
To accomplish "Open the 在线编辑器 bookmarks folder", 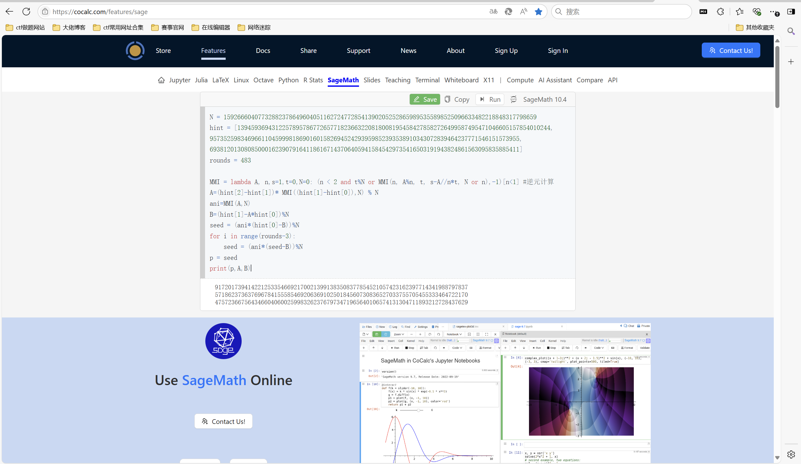I will coord(211,27).
